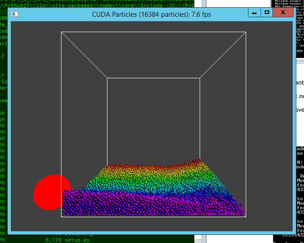The height and width of the screenshot is (243, 304).
Task: Click the top-left corner of outer wireframe box
Action: 61,32
